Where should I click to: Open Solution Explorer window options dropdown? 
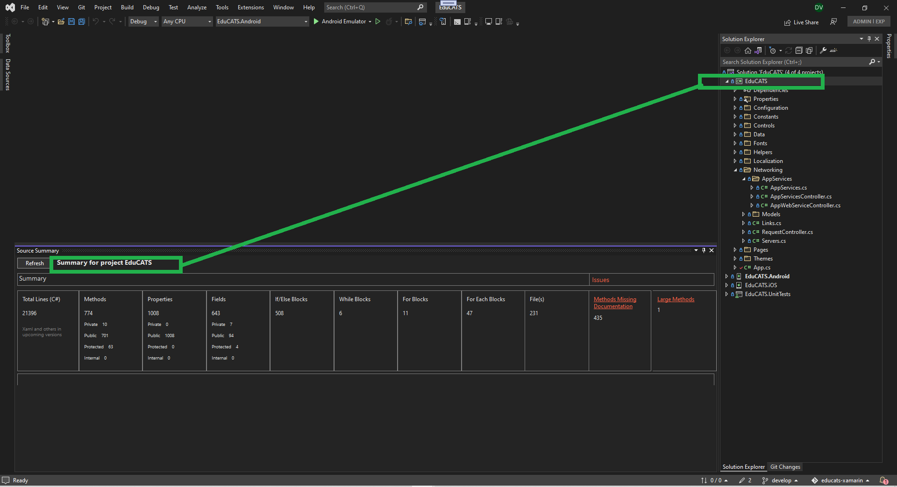pos(861,39)
